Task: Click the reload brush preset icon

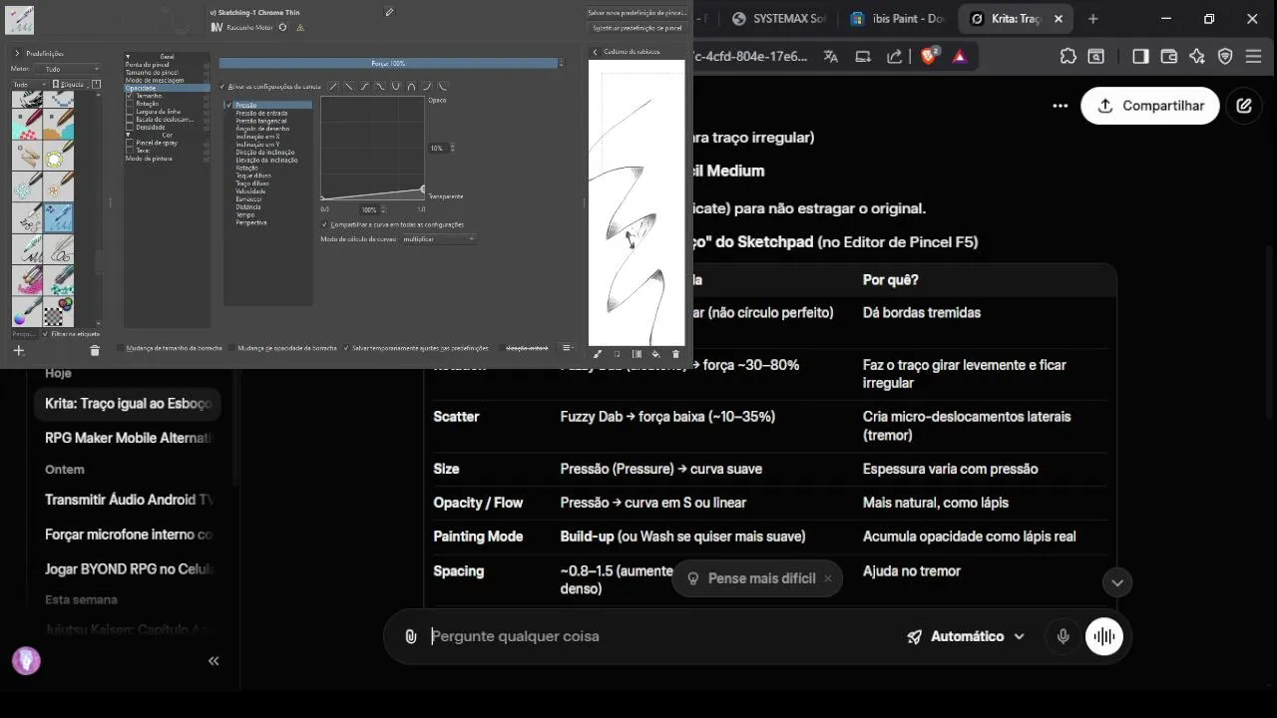Action: [282, 28]
